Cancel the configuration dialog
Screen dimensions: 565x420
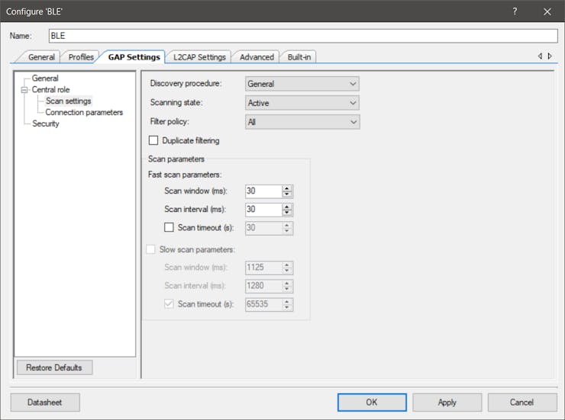pos(522,402)
